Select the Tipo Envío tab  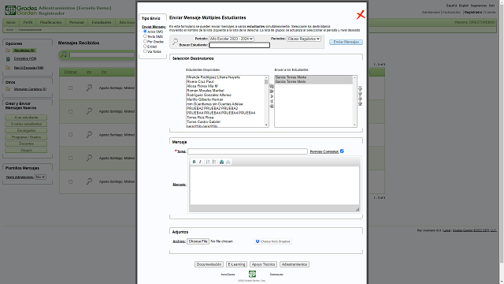click(x=152, y=18)
